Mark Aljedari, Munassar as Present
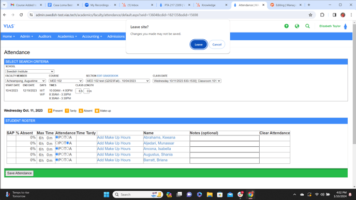The width and height of the screenshot is (356, 200). click(57, 143)
